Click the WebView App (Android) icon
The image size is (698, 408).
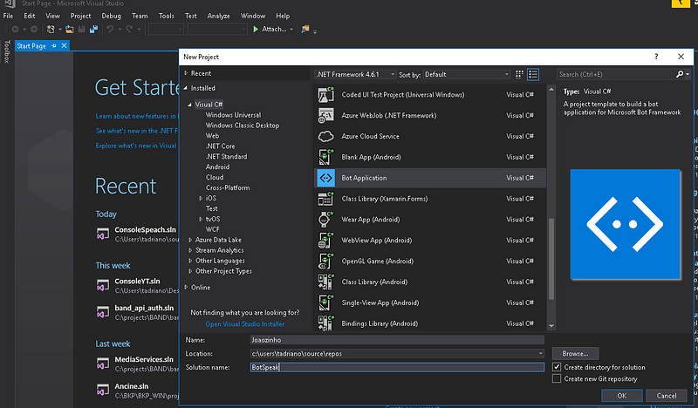click(325, 241)
